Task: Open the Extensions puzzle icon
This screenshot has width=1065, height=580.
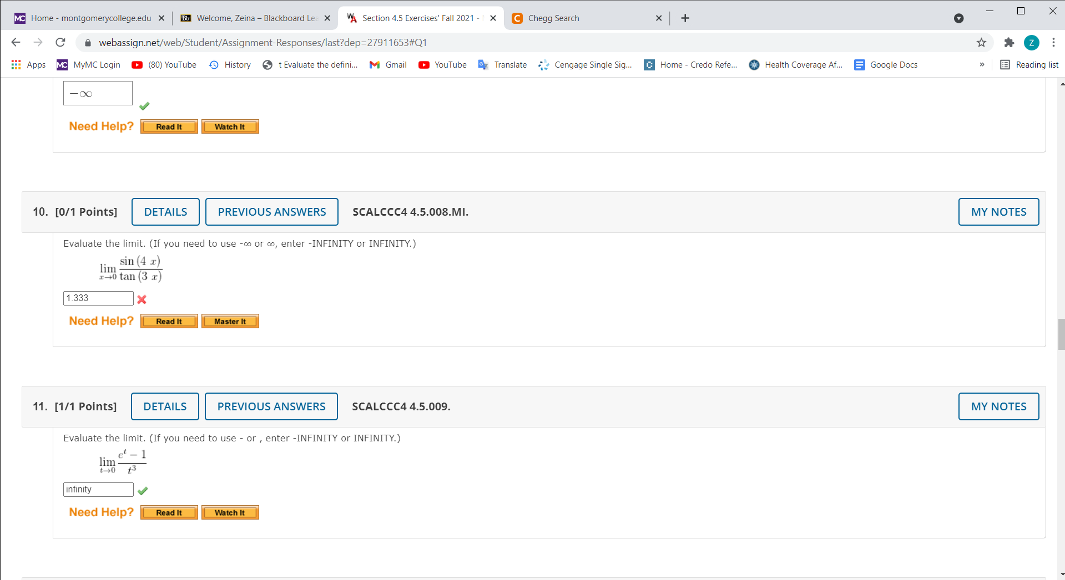Action: pyautogui.click(x=1009, y=42)
